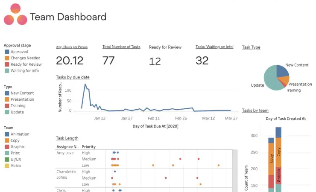Click the Training type legend entry
The width and height of the screenshot is (316, 192).
[x=18, y=106]
